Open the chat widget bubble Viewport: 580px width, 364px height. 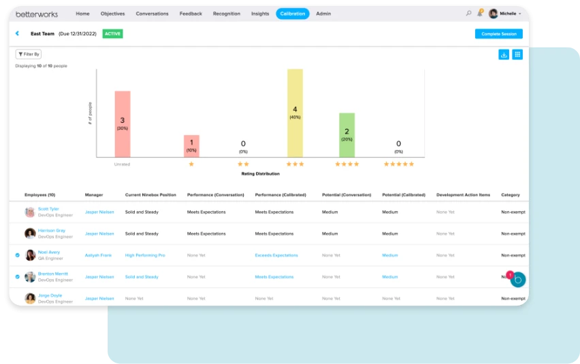tap(518, 280)
